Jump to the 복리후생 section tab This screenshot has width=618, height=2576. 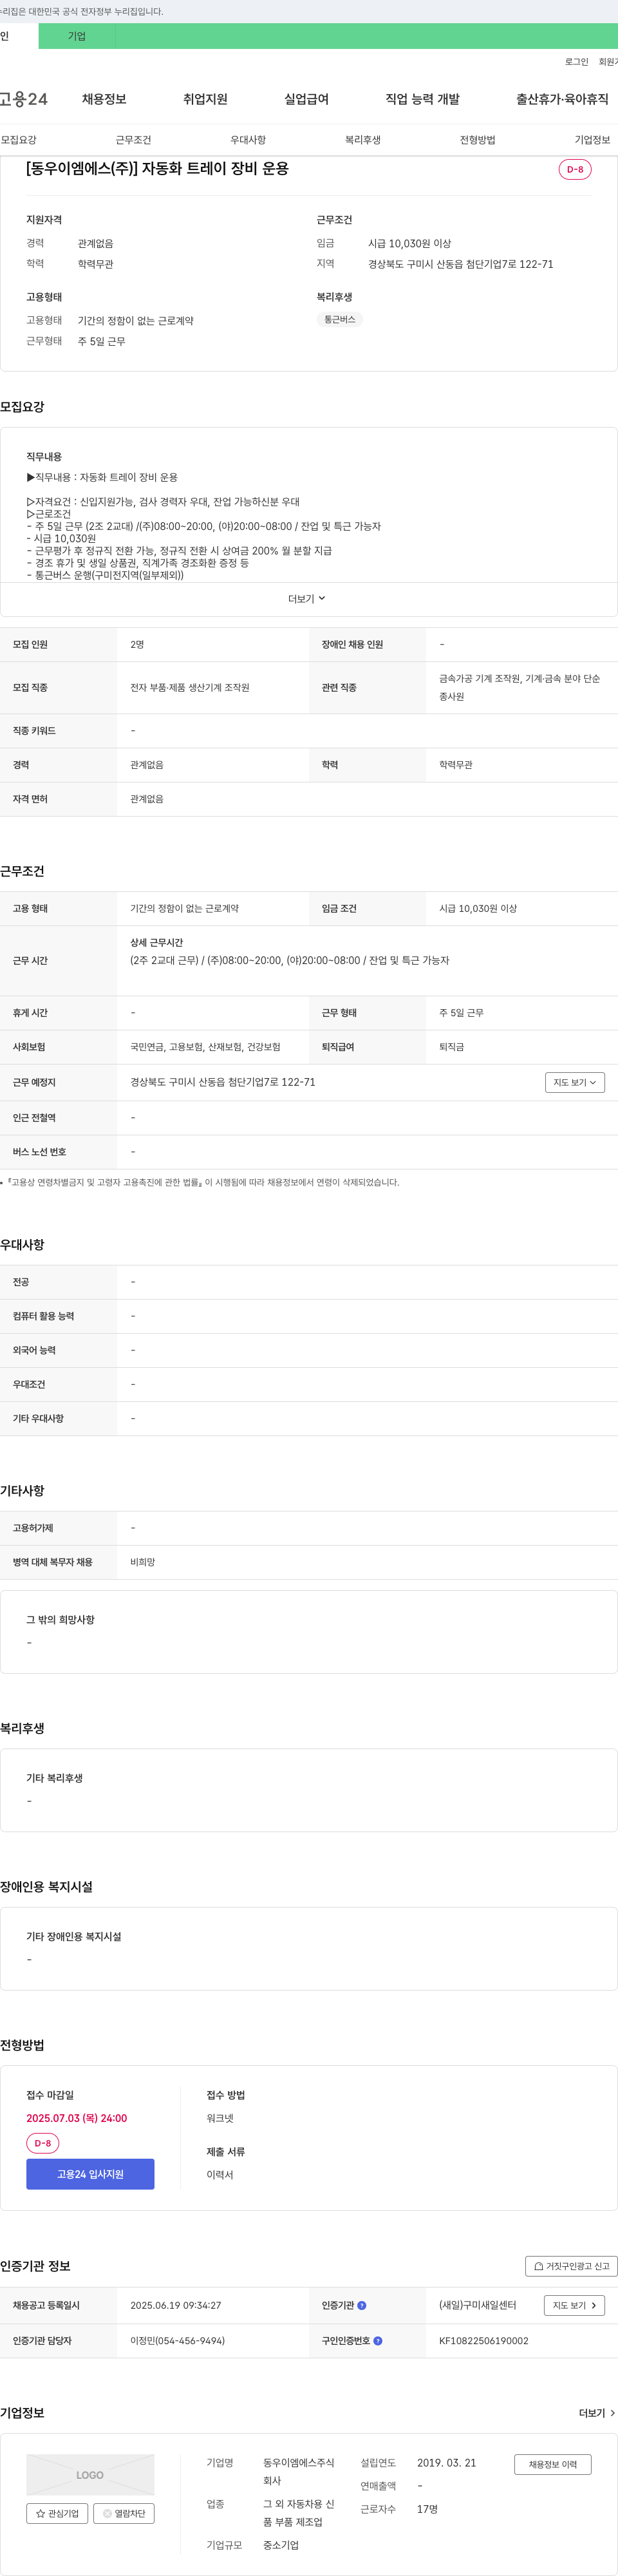(x=363, y=140)
